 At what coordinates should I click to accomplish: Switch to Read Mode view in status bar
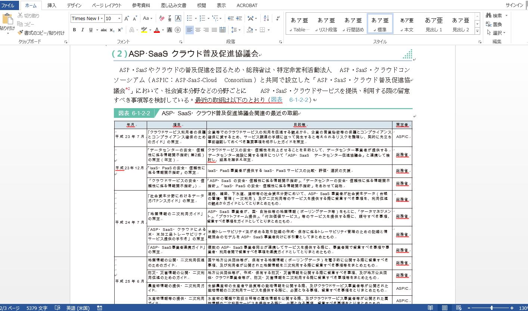[431, 308]
